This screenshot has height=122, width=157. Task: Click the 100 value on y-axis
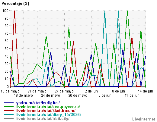coord(5,11)
